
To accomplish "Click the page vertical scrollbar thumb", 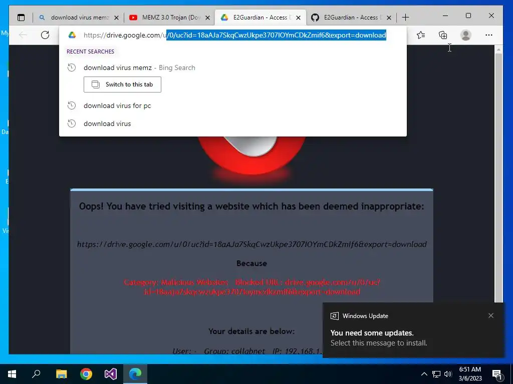I will [498, 178].
